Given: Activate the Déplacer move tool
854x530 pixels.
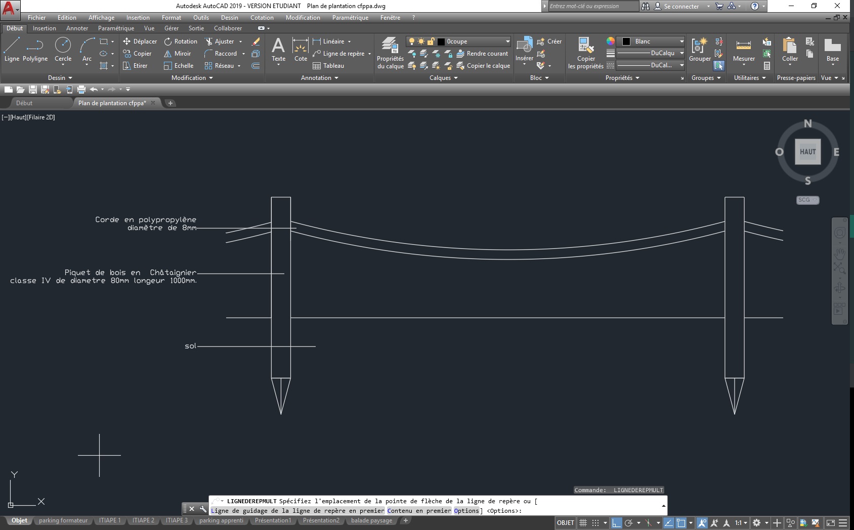Looking at the screenshot, I should (140, 41).
